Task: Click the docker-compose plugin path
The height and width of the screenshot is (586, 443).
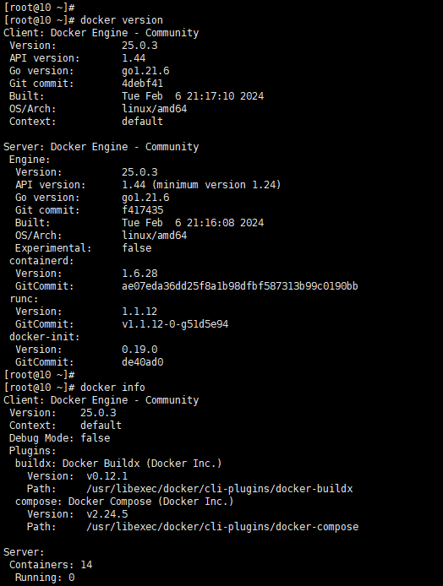Action: coord(222,527)
